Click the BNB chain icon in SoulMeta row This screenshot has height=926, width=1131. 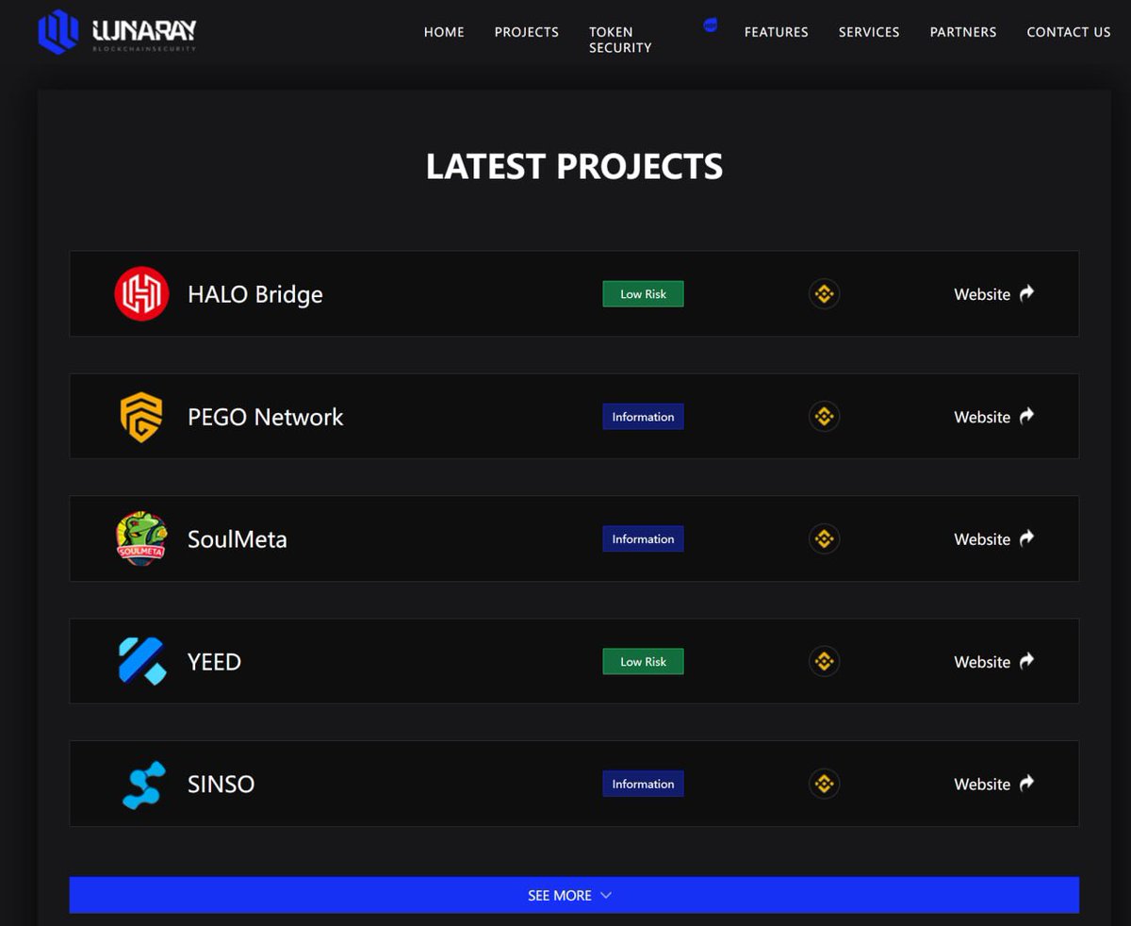[x=824, y=538]
